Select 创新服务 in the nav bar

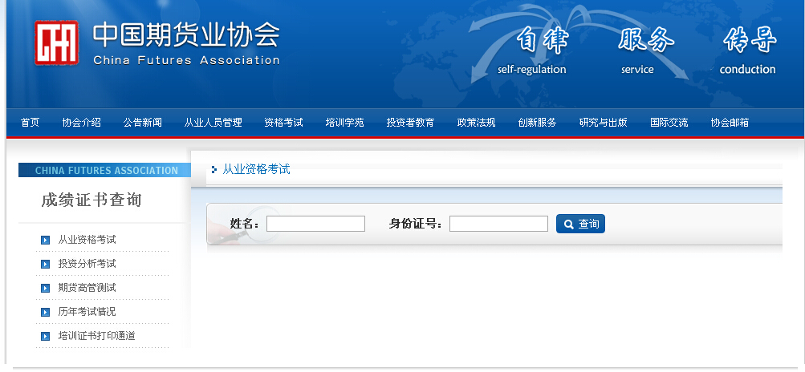[x=537, y=123]
